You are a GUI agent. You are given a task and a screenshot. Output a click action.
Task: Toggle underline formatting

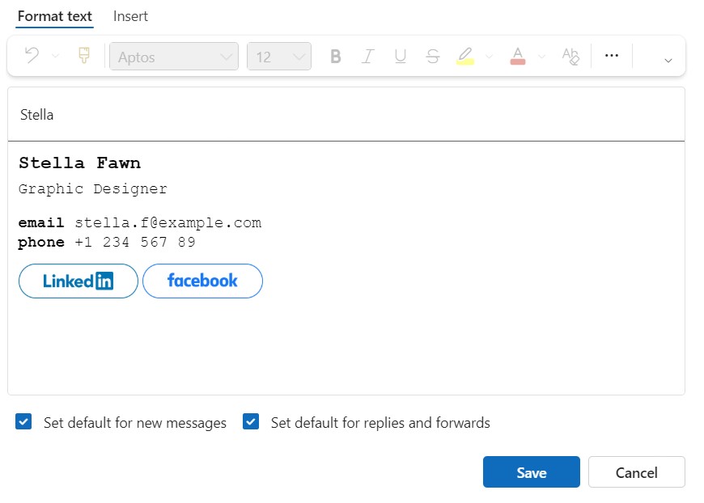tap(400, 57)
